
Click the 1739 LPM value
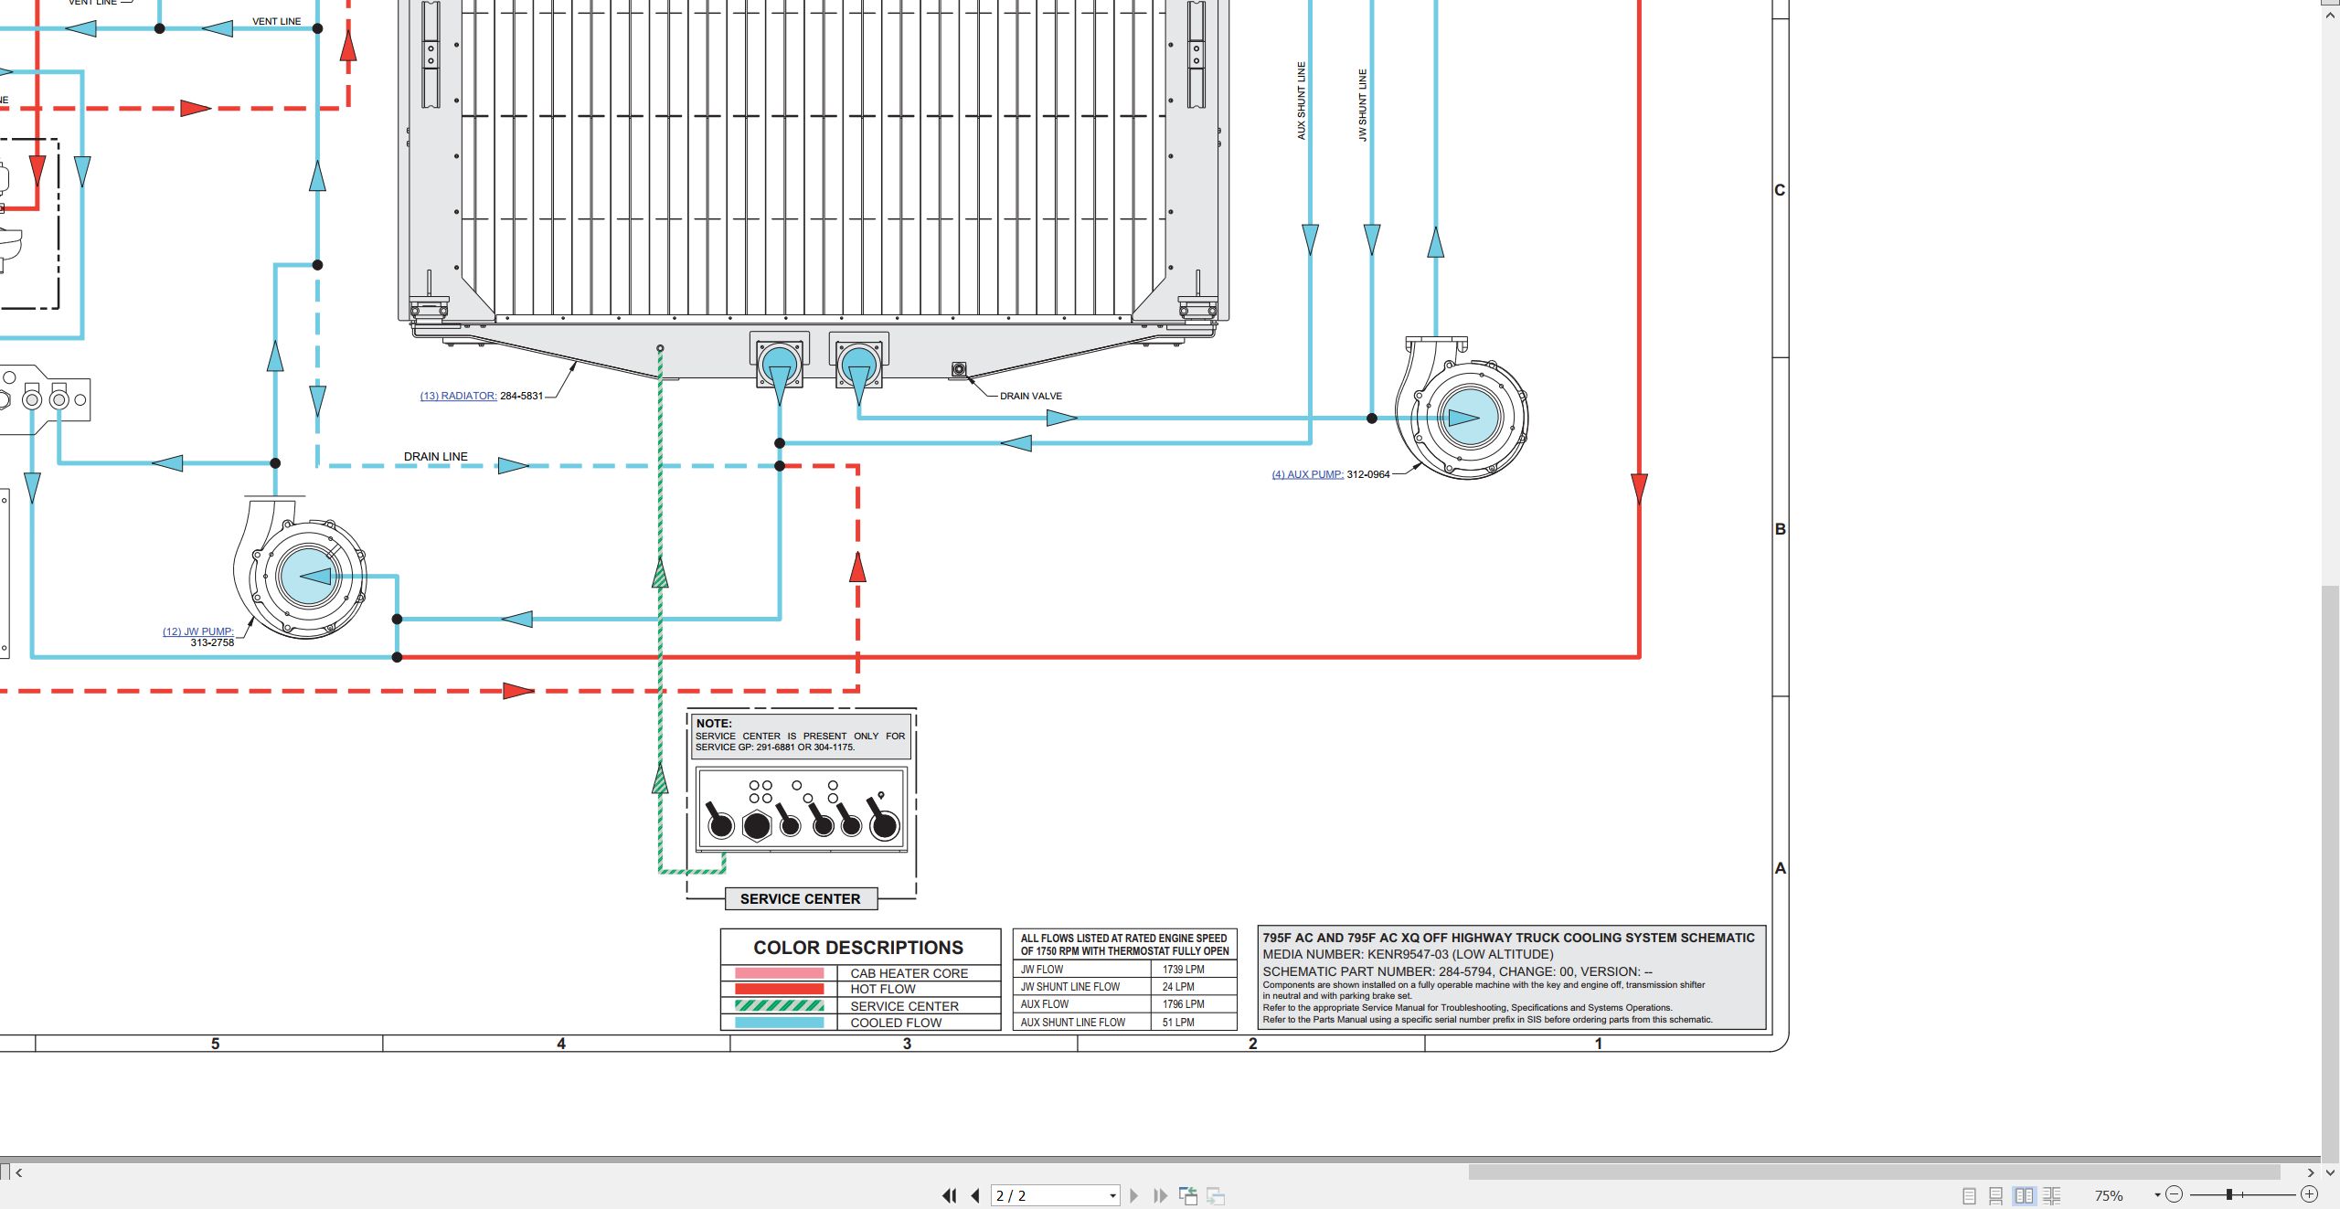click(x=1184, y=970)
